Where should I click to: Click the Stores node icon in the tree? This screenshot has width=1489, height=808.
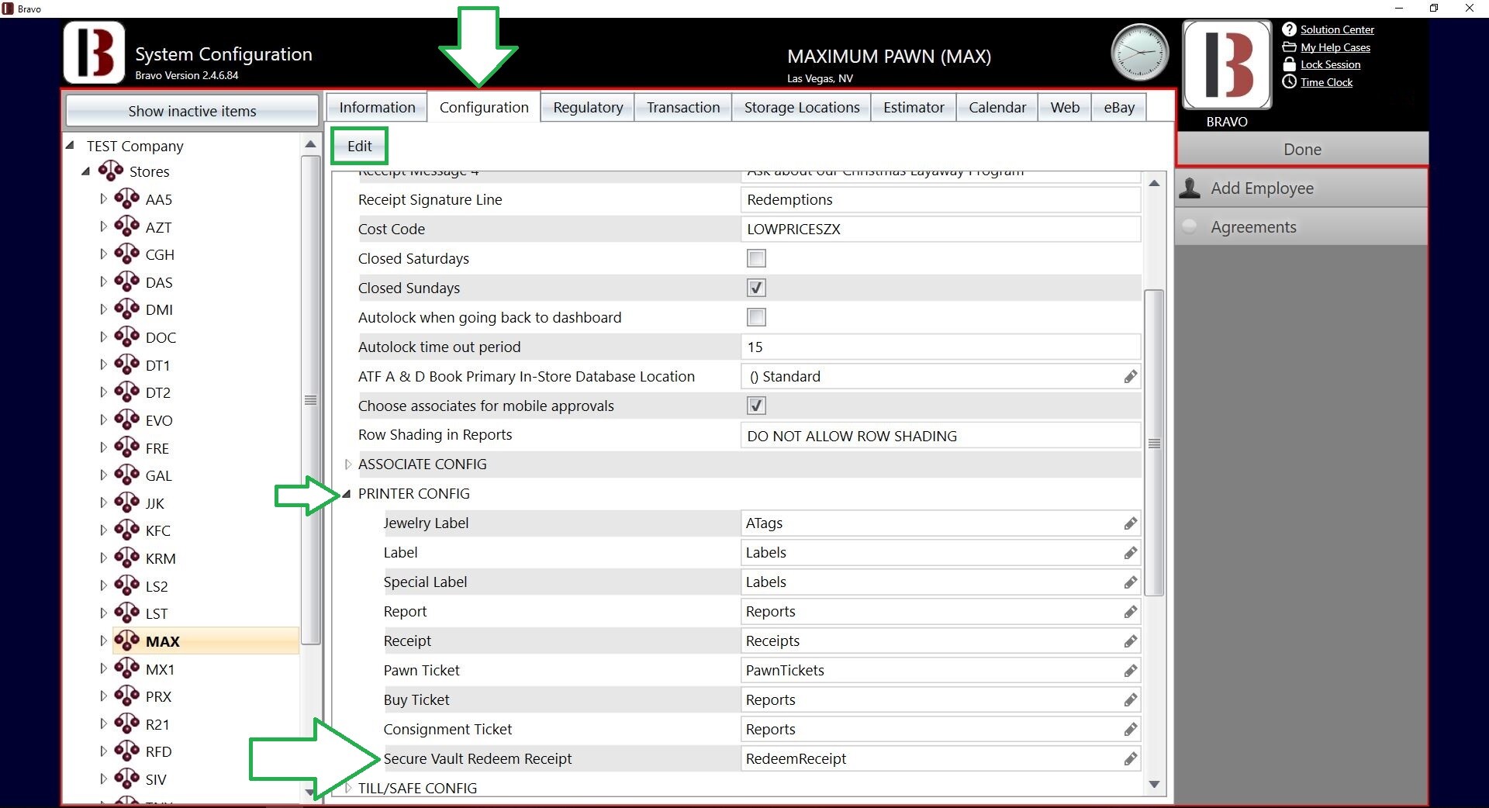tap(111, 171)
